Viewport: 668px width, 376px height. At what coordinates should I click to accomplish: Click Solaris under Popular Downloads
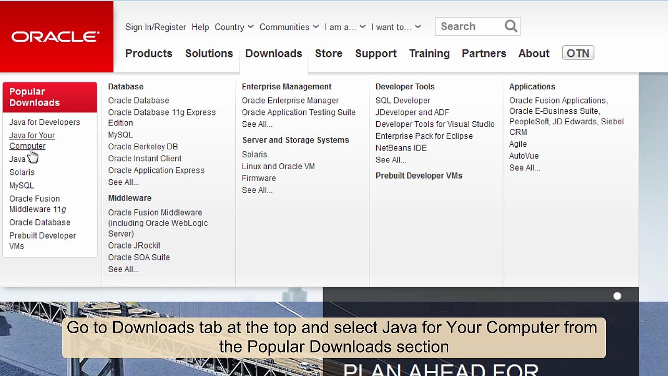[x=22, y=172]
